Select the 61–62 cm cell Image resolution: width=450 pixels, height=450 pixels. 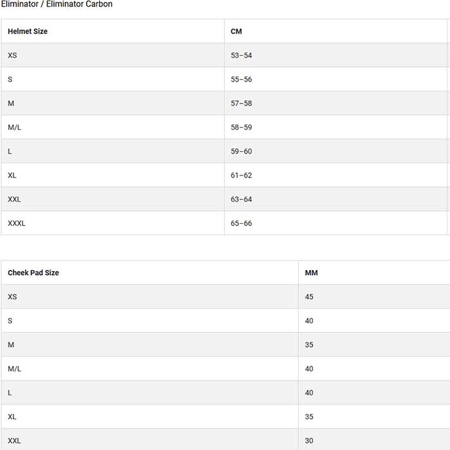point(241,175)
